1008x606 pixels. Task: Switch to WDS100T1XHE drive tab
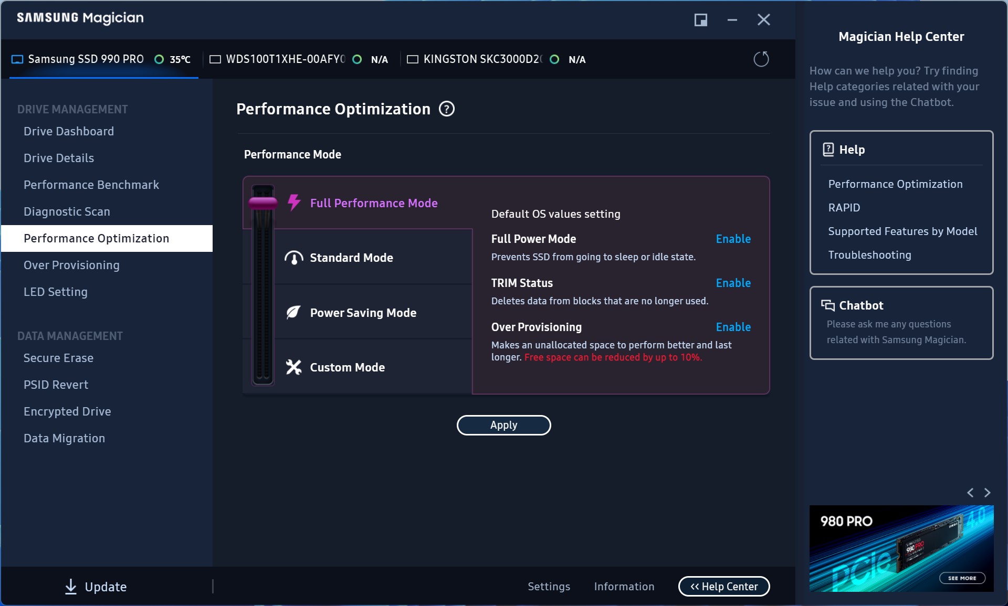click(x=285, y=59)
